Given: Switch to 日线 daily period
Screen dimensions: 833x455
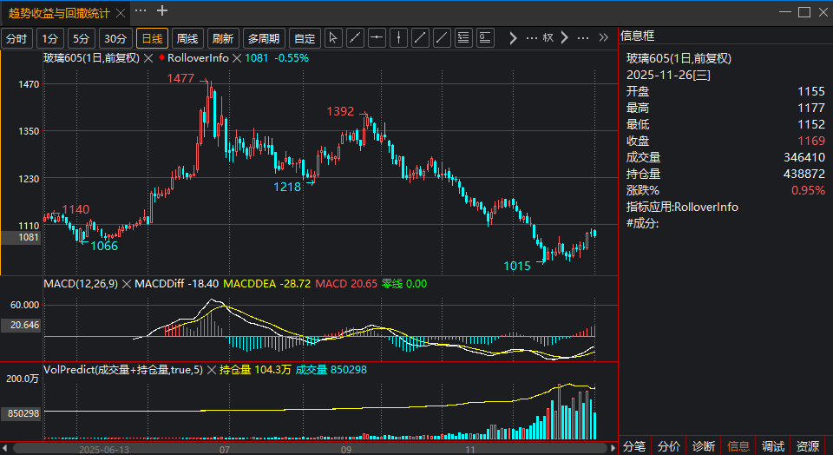Looking at the screenshot, I should (152, 38).
